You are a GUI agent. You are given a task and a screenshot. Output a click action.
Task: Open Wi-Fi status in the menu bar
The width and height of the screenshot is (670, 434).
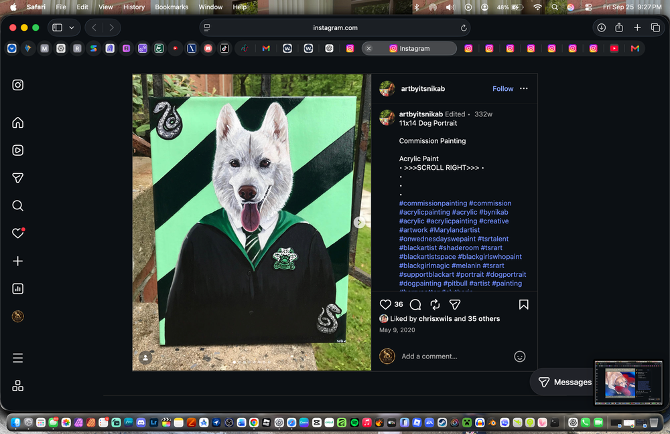tap(537, 7)
